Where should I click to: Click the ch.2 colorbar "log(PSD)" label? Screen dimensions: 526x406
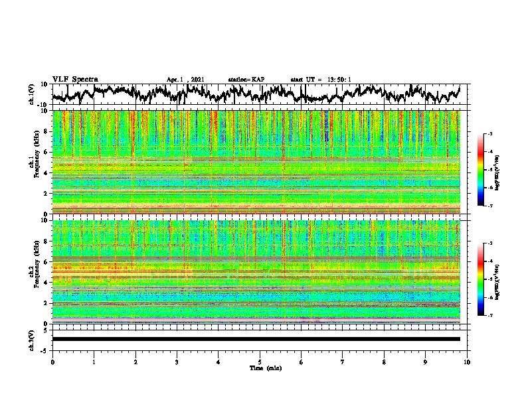coord(497,282)
